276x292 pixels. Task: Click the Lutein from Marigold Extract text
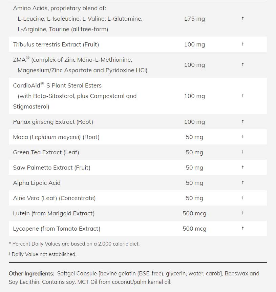click(54, 213)
